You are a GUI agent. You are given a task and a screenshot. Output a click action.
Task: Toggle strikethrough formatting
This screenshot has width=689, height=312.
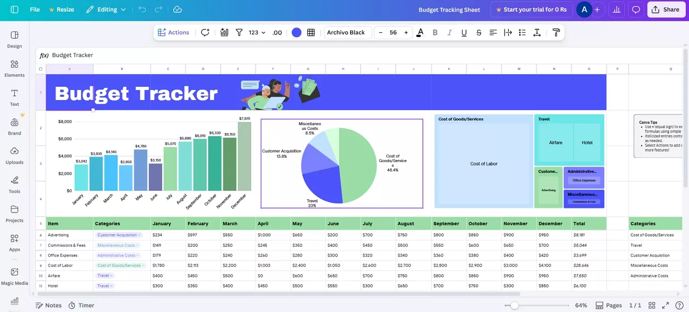[x=478, y=32]
